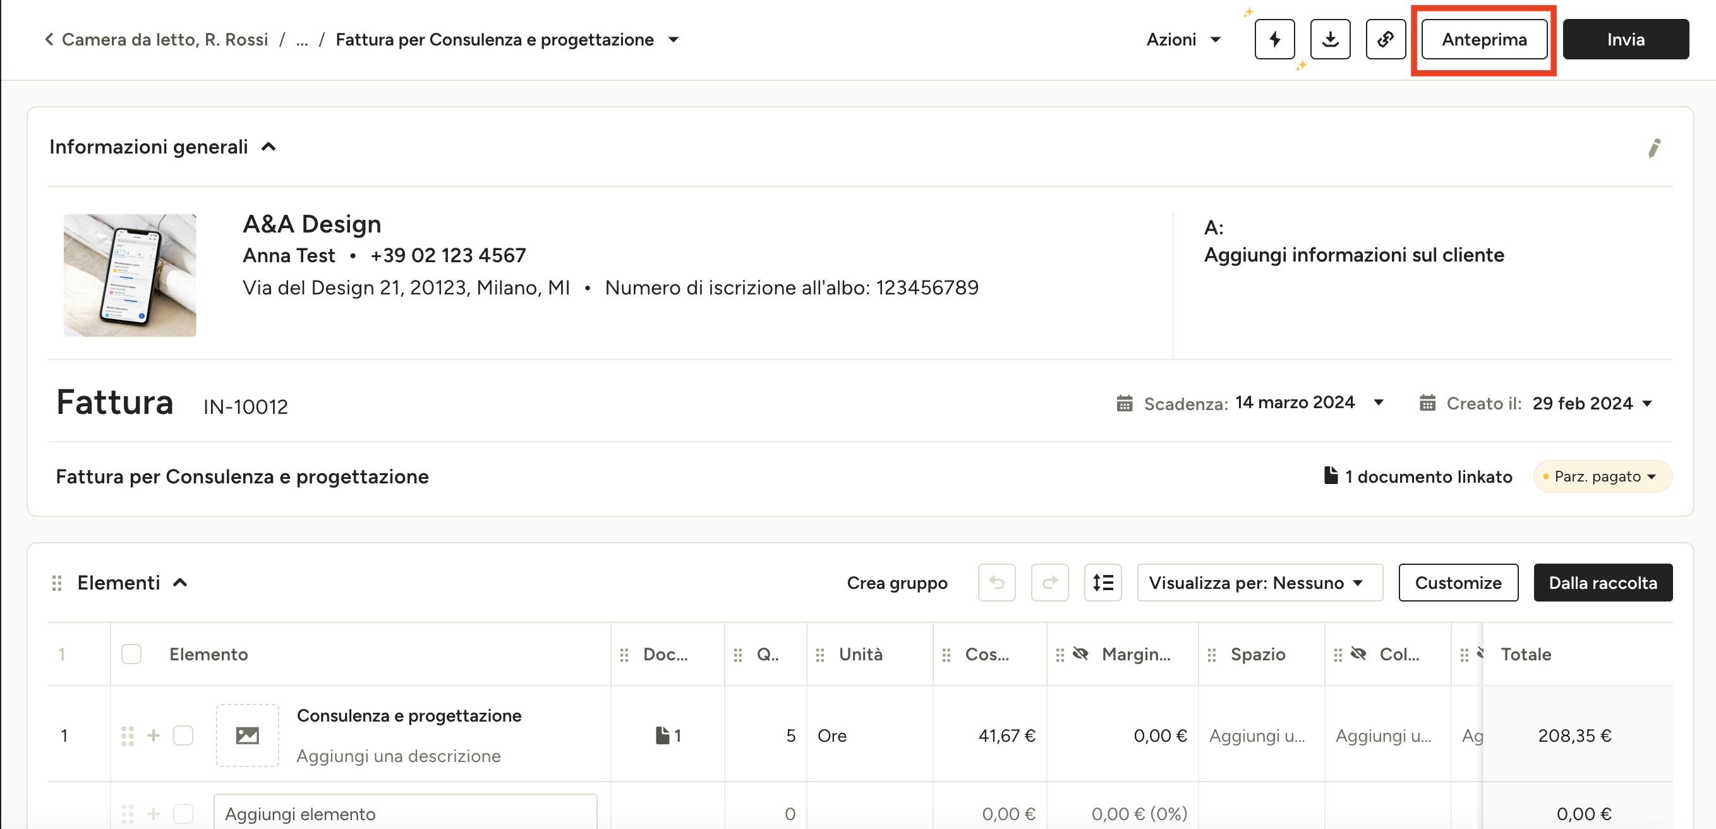Open the Parz. pagato status dropdown
Screen dimensions: 1716x829
tap(1603, 476)
